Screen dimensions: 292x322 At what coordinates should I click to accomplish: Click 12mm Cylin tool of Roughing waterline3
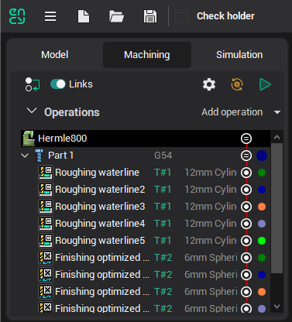[x=211, y=207]
